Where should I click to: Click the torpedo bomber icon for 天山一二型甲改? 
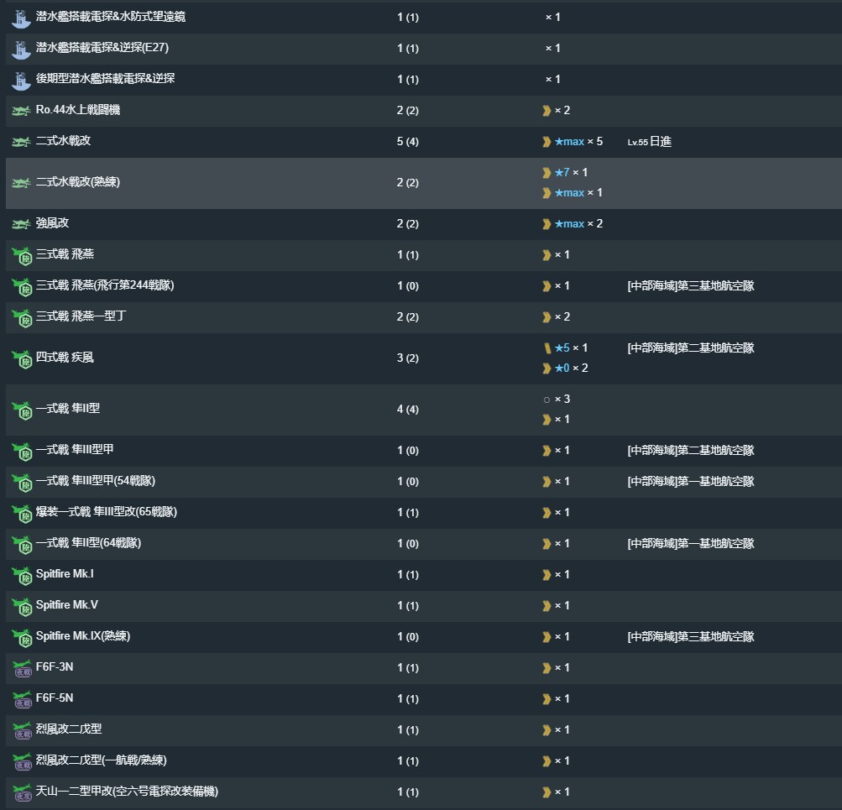pyautogui.click(x=21, y=792)
